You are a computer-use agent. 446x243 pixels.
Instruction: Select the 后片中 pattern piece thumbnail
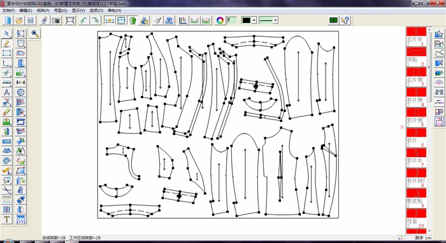coord(416,37)
